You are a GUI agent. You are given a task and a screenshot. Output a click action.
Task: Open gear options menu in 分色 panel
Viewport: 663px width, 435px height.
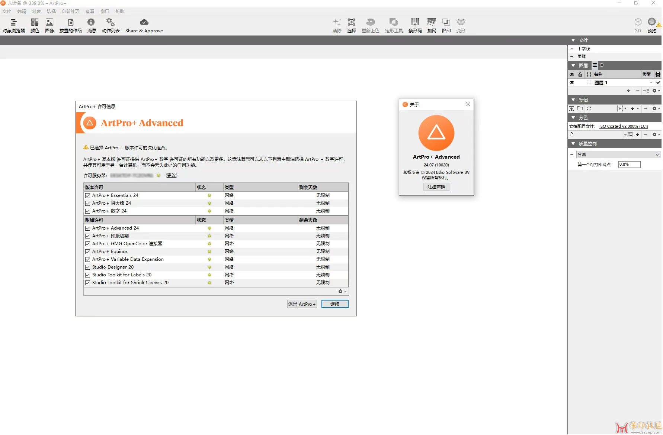click(x=656, y=134)
